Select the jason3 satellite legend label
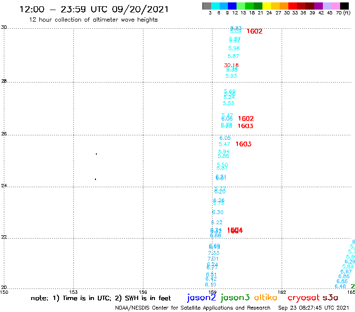The height and width of the screenshot is (312, 355). (235, 298)
